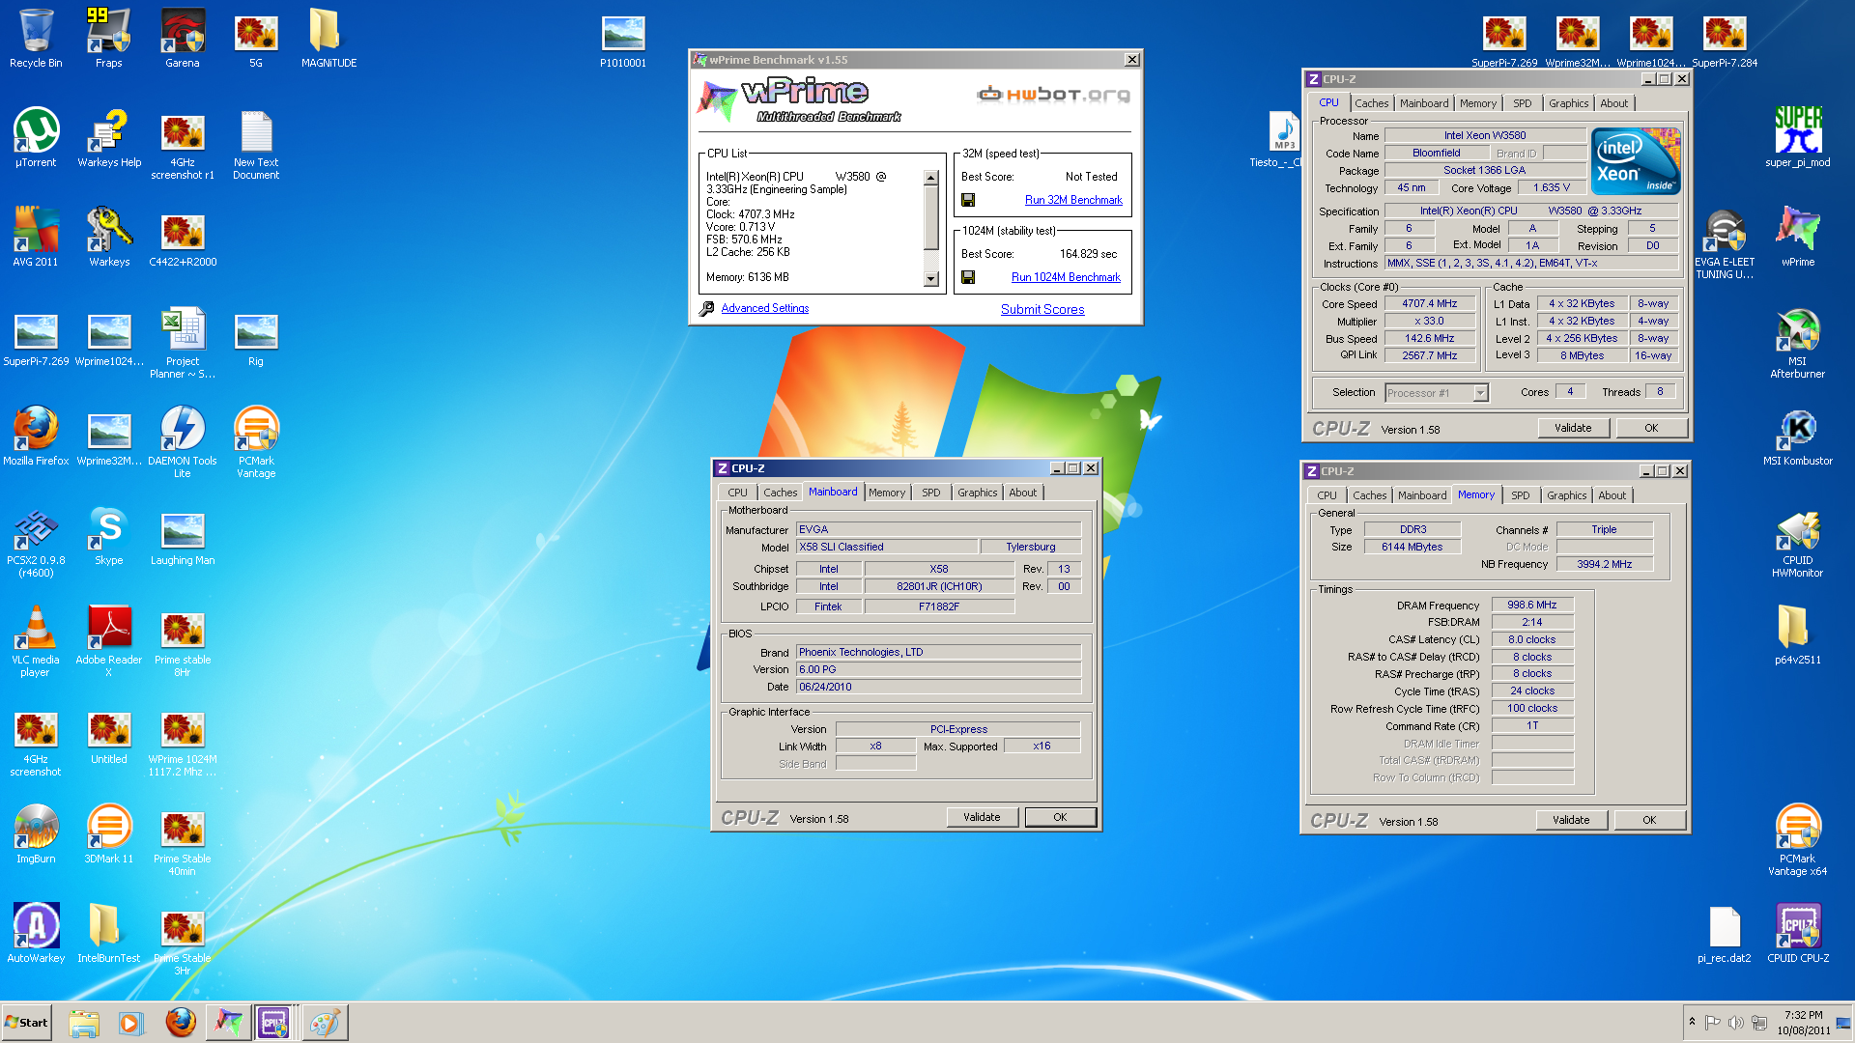Open Paint from taskbar
Screen dimensions: 1855x1043
[x=325, y=1022]
